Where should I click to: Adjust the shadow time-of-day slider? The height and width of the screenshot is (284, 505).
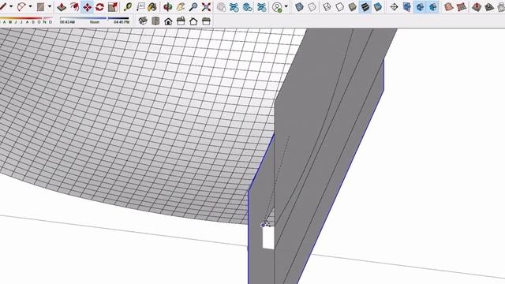(x=94, y=18)
